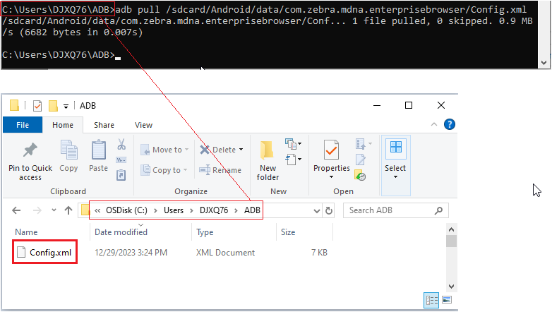Open the File menu
The image size is (552, 312).
(x=23, y=125)
